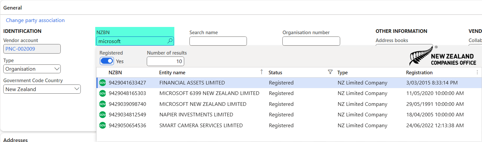
Task: Click registration date 18/04/2005 10:00:00 AM
Action: pos(435,115)
